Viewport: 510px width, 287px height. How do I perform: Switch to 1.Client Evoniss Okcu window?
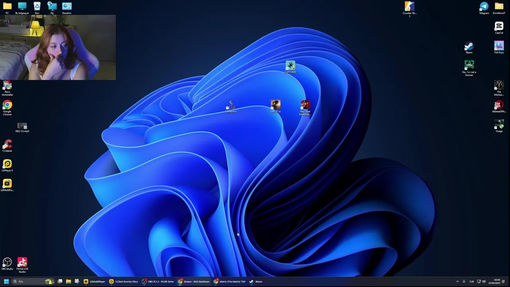point(124,281)
